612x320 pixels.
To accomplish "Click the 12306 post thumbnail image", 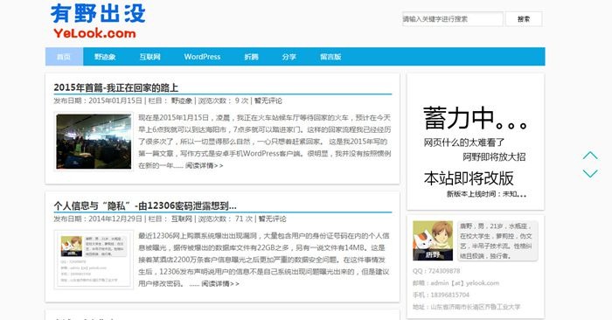I will pos(94,259).
